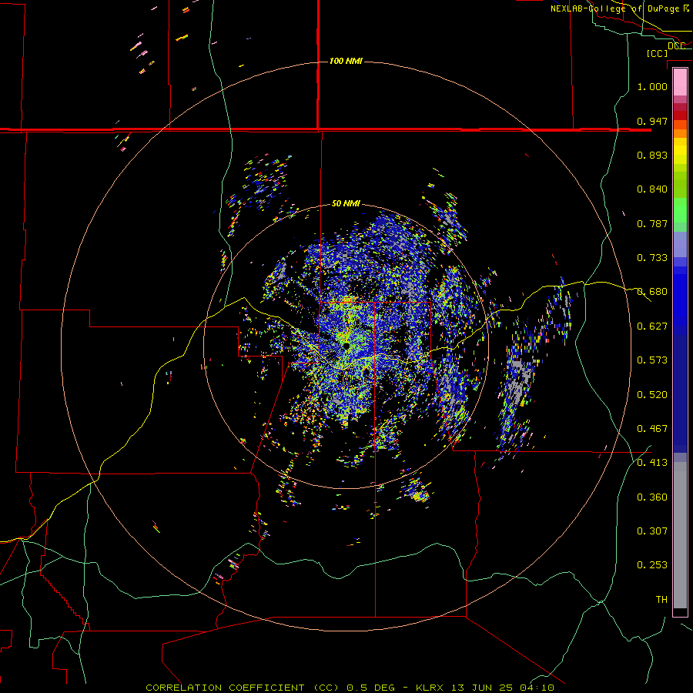Screen dimensions: 693x693
Task: Pick the pink swatch atop the color bar
Action: 680,82
